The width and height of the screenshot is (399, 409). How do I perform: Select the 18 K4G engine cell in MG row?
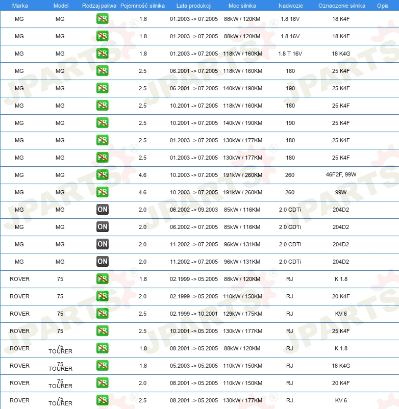coord(341,54)
